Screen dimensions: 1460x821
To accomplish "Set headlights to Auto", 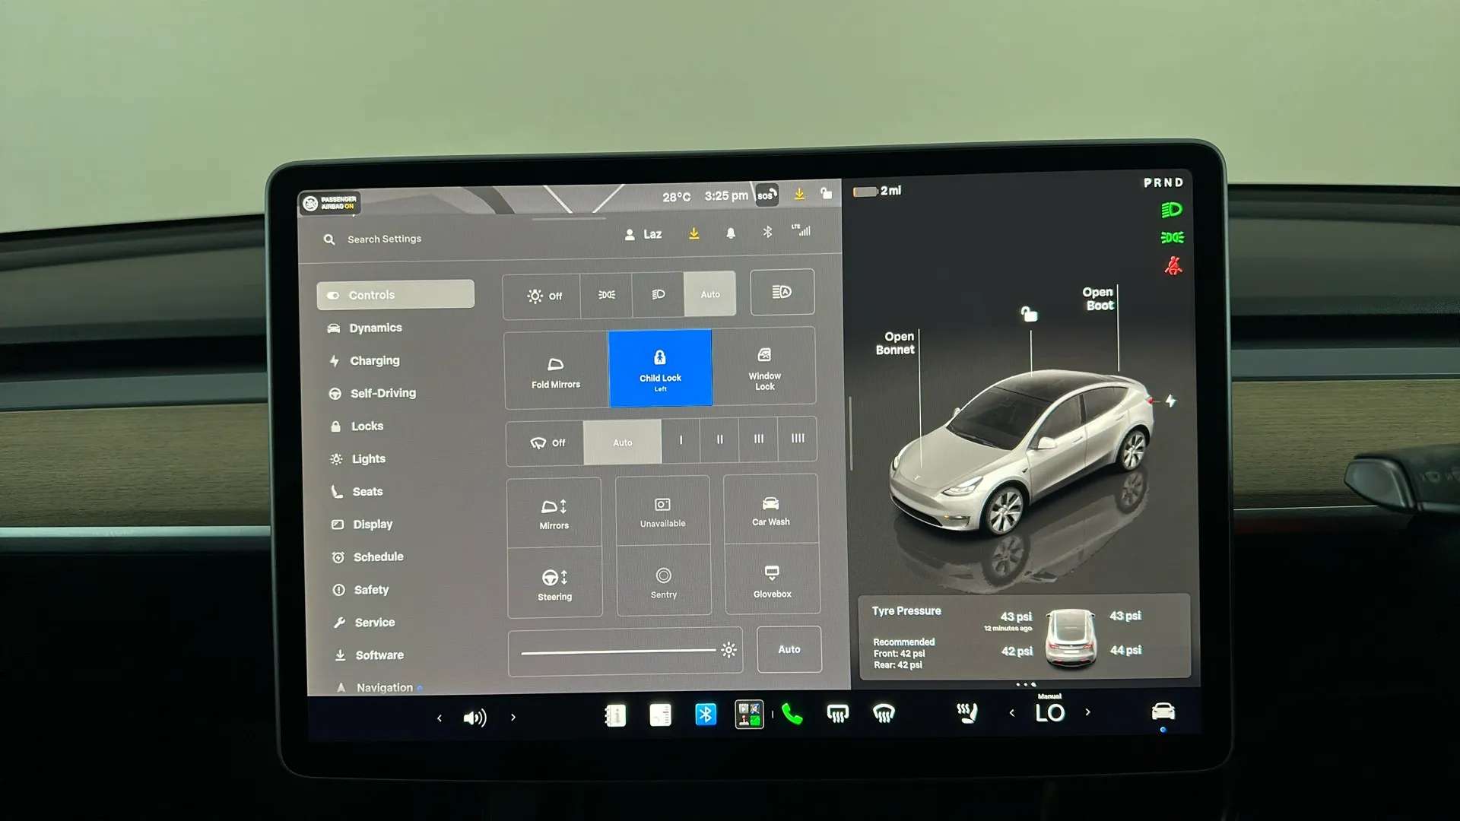I will [x=709, y=293].
